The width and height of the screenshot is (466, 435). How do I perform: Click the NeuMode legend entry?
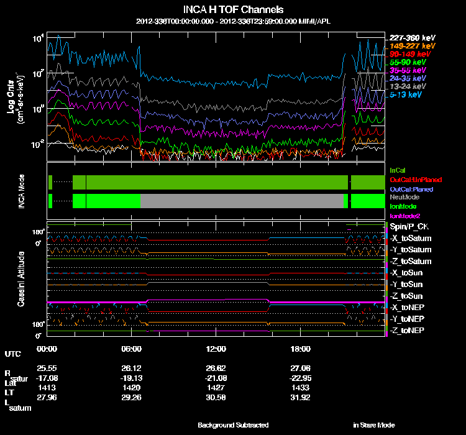click(x=404, y=197)
